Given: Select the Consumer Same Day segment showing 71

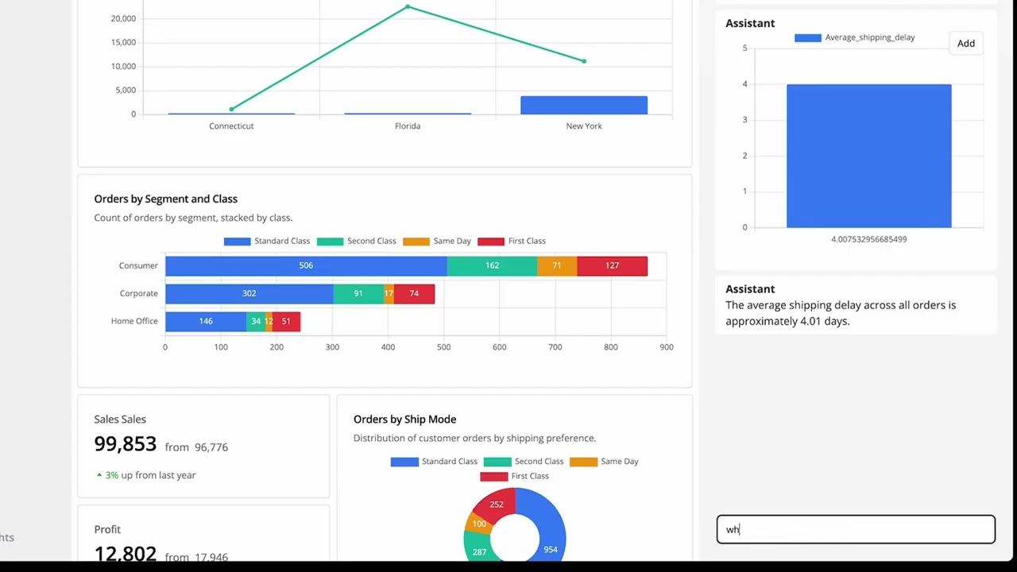Looking at the screenshot, I should point(557,266).
